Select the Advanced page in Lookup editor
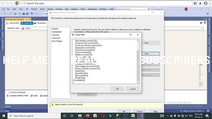The height and width of the screenshot is (119, 212). click(56, 38)
